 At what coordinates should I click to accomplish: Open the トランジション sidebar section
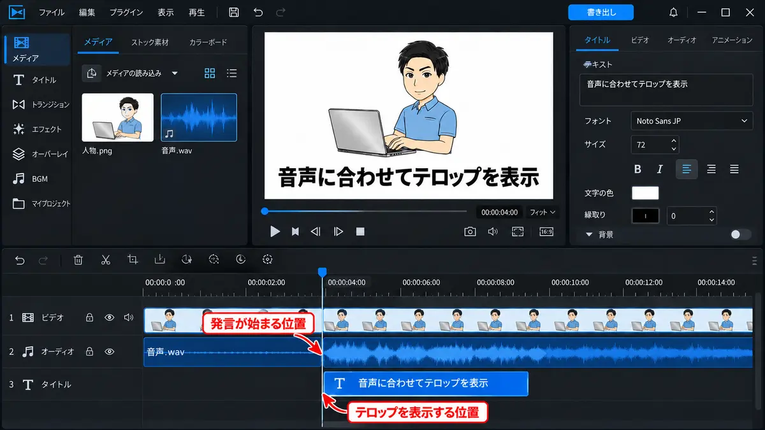tap(41, 104)
